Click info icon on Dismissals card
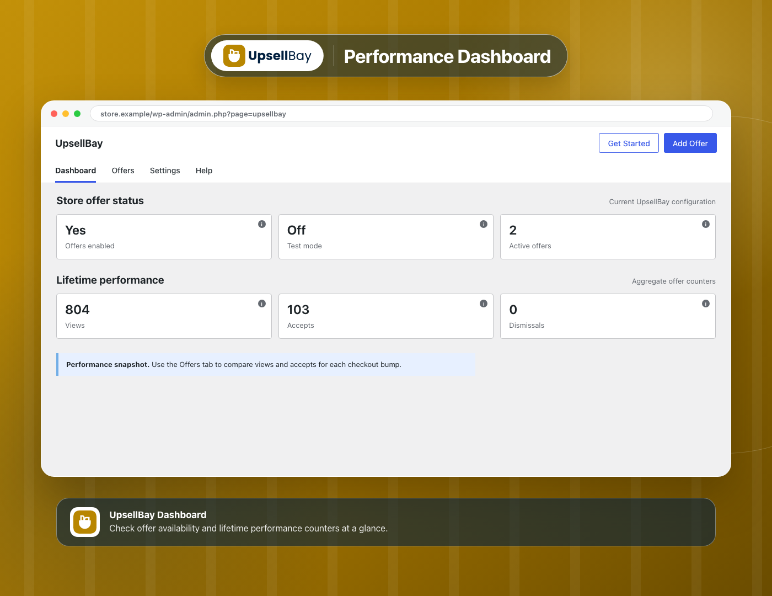 (x=705, y=304)
